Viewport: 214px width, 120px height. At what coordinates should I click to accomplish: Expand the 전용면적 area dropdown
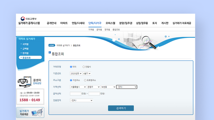(x=81, y=100)
